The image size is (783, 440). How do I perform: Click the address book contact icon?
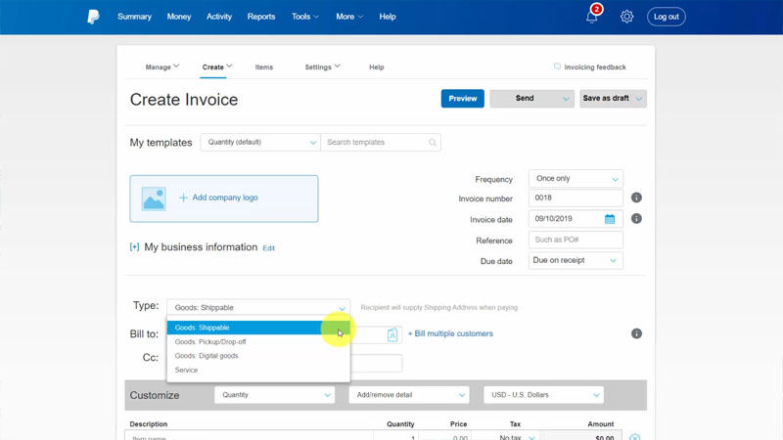coord(392,334)
